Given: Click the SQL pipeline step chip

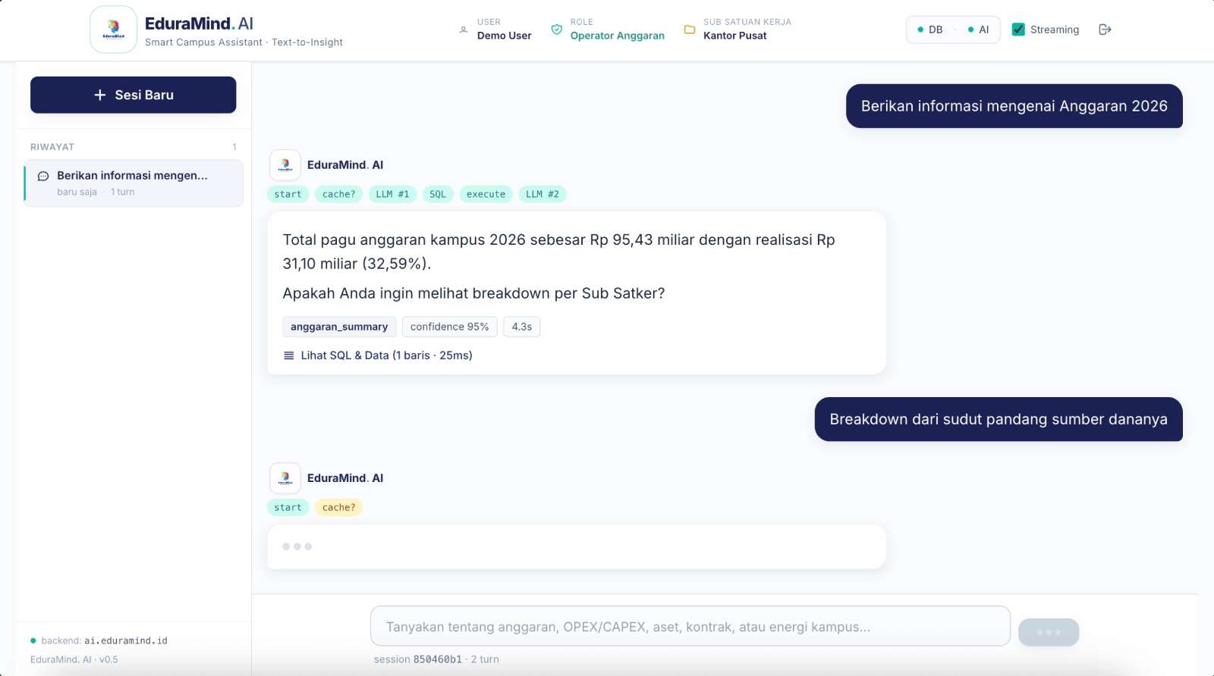Looking at the screenshot, I should tap(438, 194).
